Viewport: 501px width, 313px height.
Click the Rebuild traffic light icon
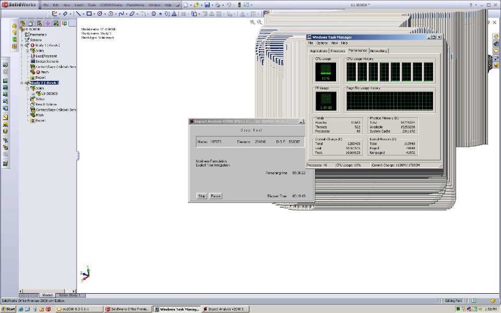[x=239, y=5]
